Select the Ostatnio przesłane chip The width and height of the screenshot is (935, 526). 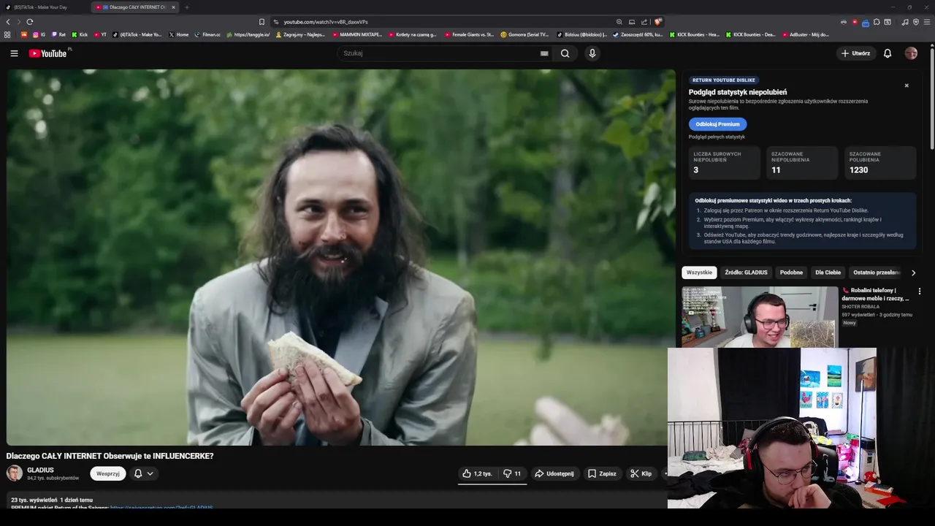pos(877,272)
